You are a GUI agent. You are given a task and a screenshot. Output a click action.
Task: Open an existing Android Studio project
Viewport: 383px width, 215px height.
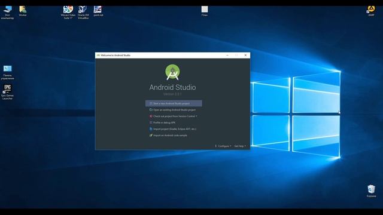tap(172, 110)
